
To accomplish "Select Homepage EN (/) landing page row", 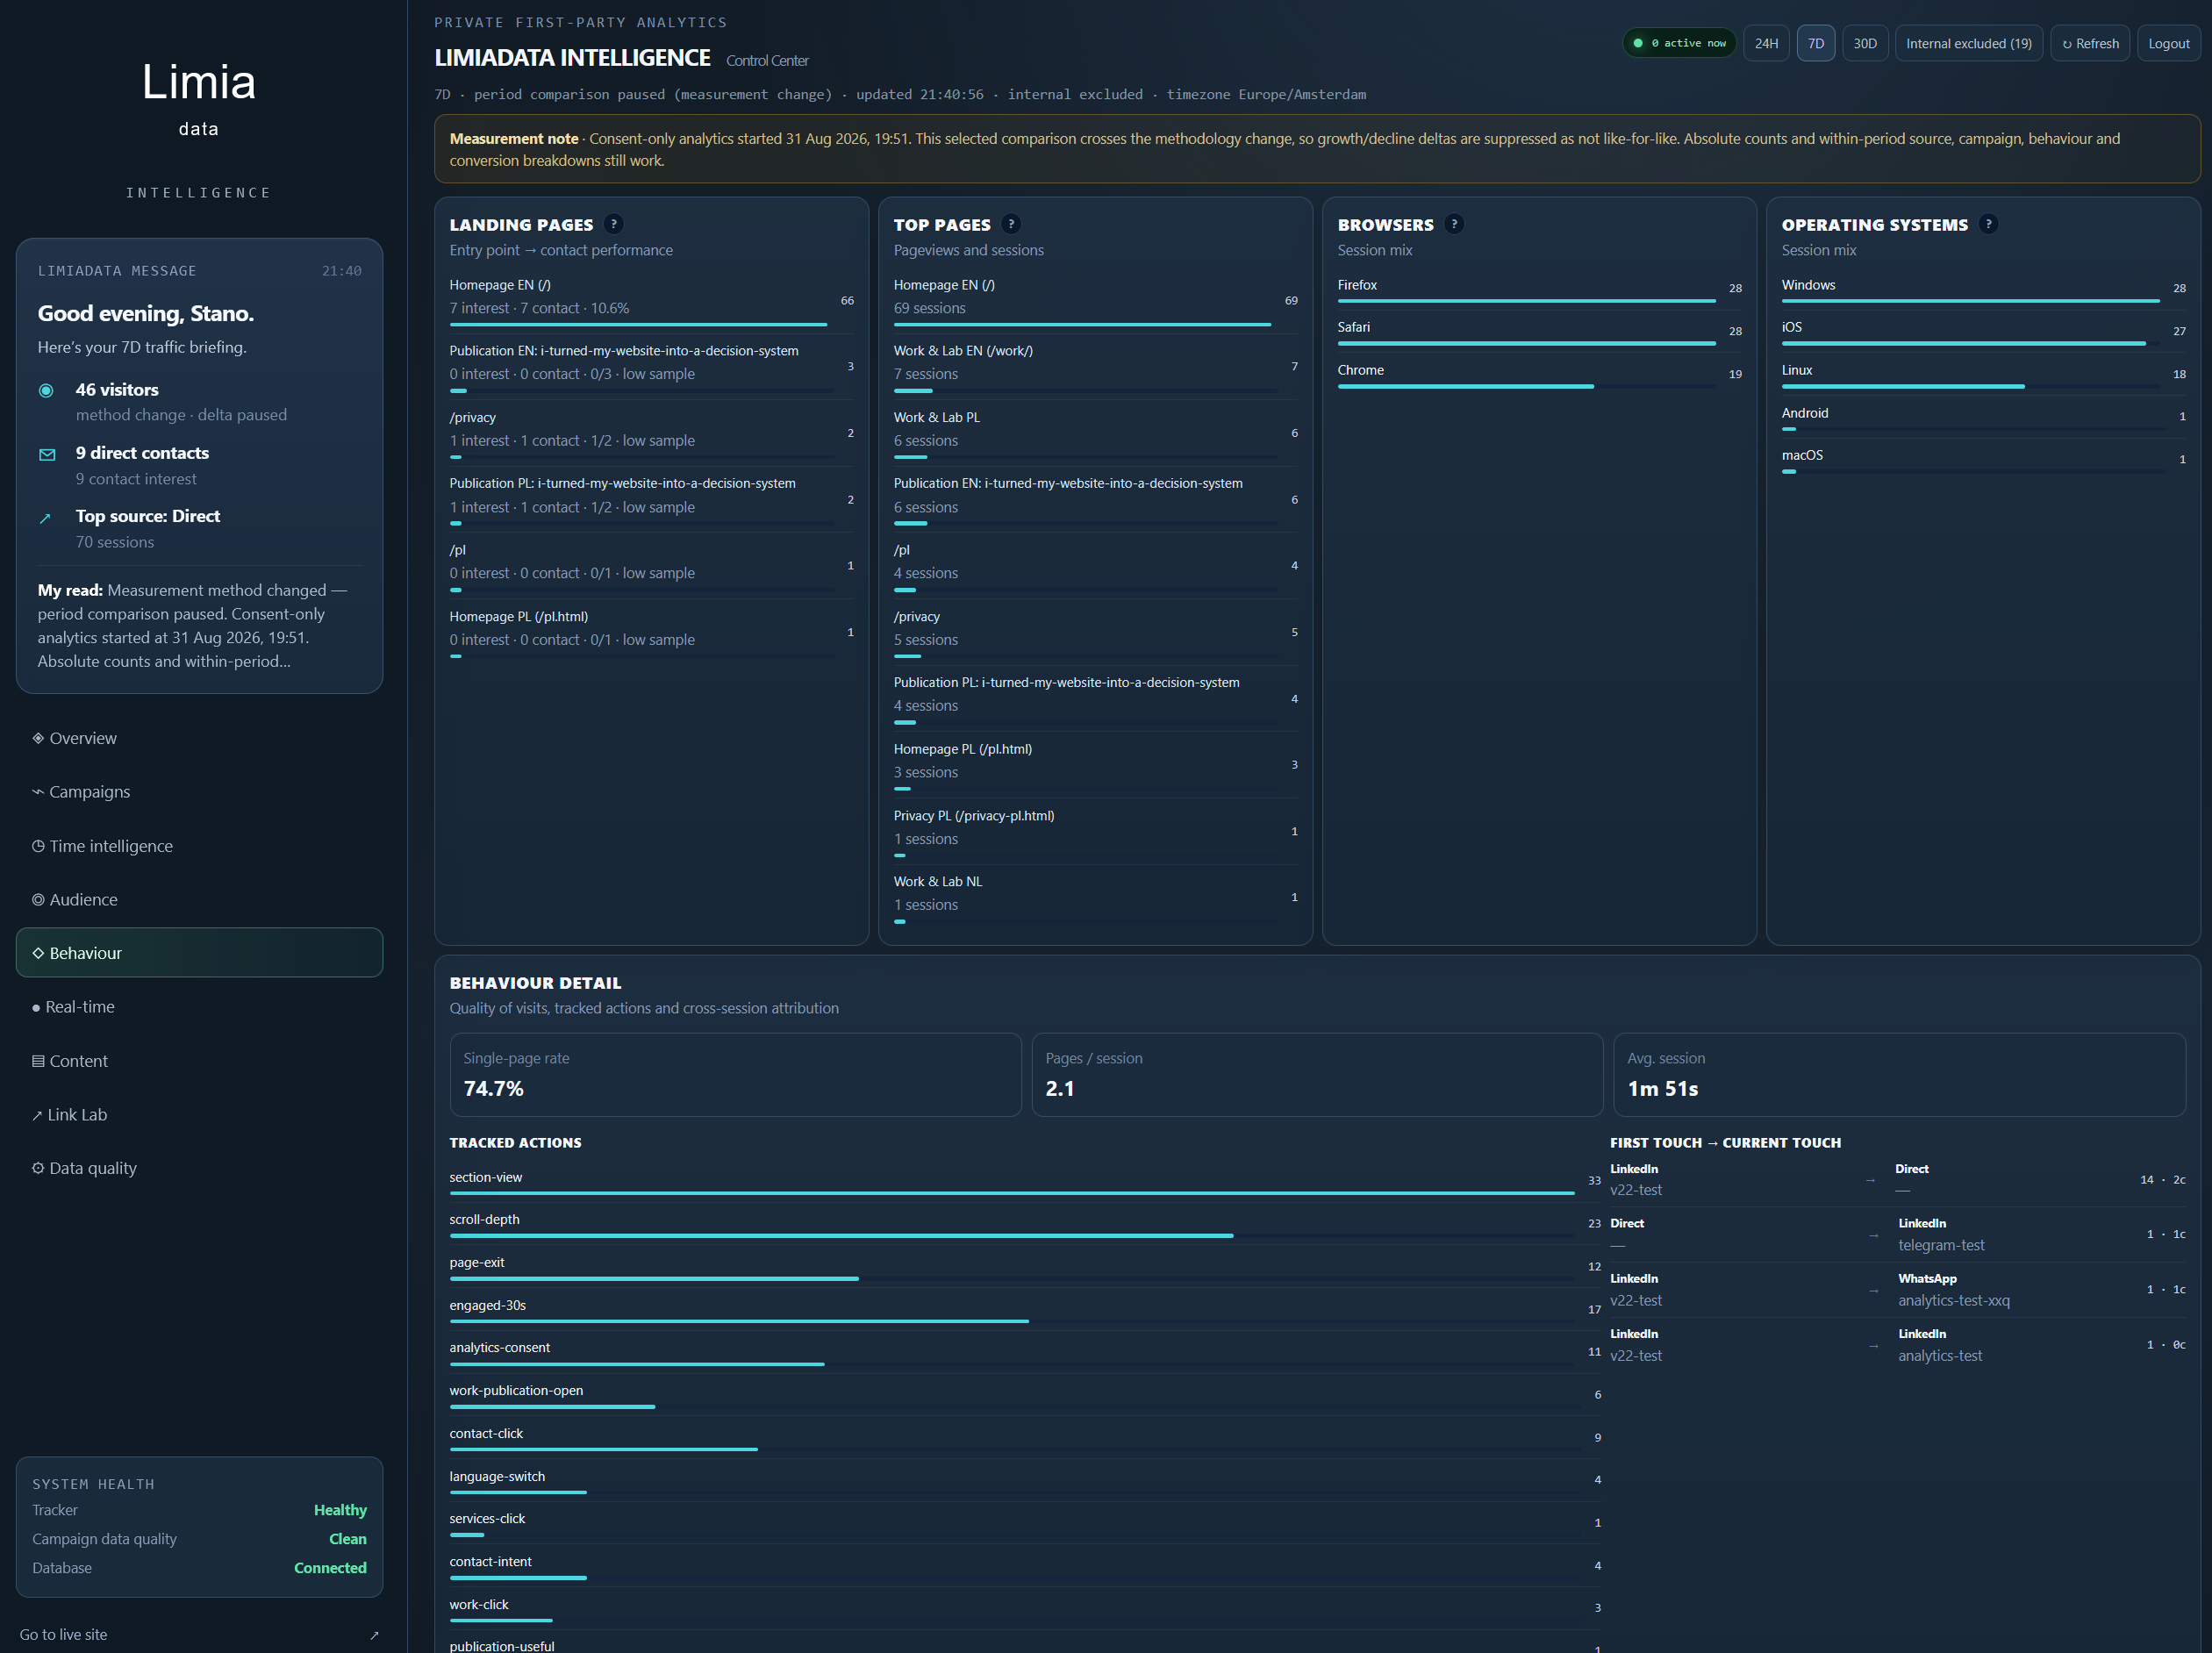I will tap(651, 300).
